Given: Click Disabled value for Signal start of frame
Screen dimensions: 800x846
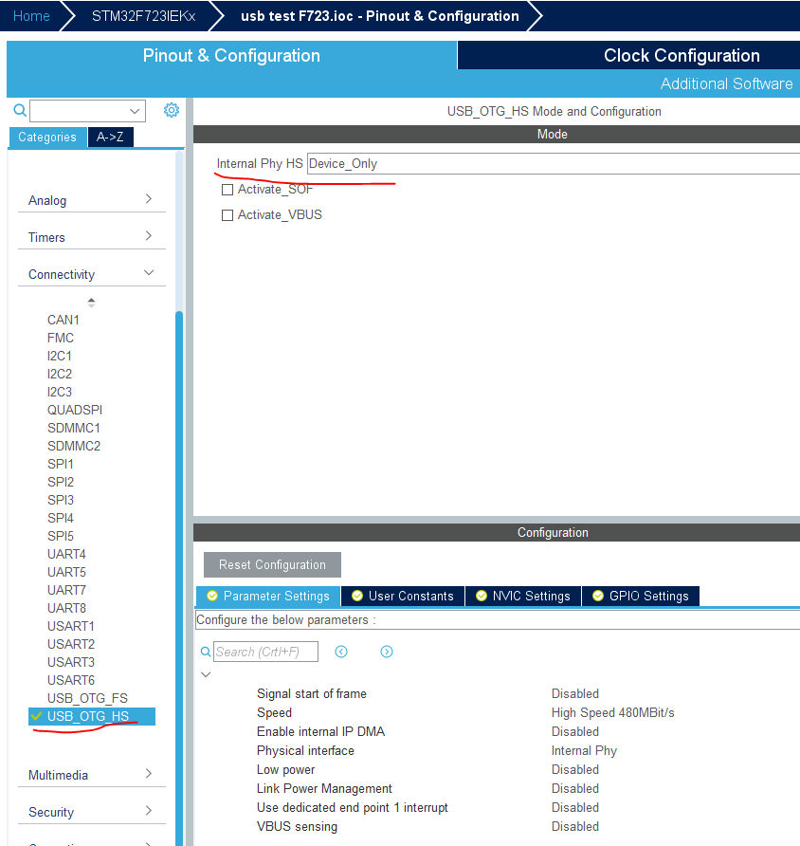Looking at the screenshot, I should click(574, 694).
